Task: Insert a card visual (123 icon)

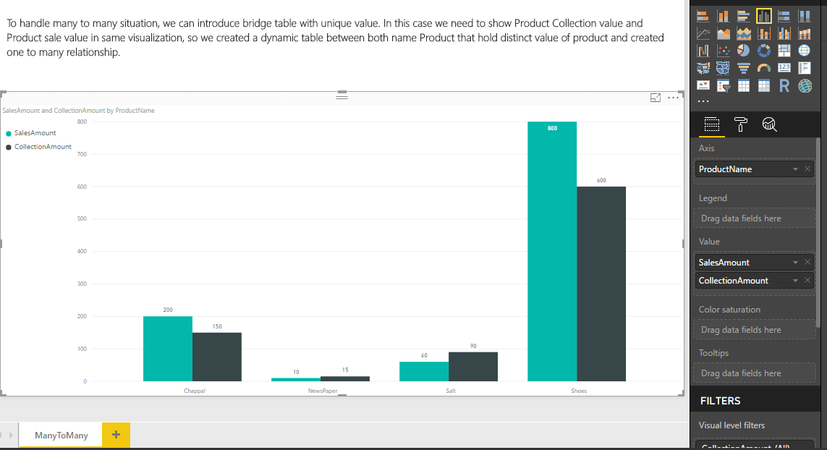Action: [784, 68]
